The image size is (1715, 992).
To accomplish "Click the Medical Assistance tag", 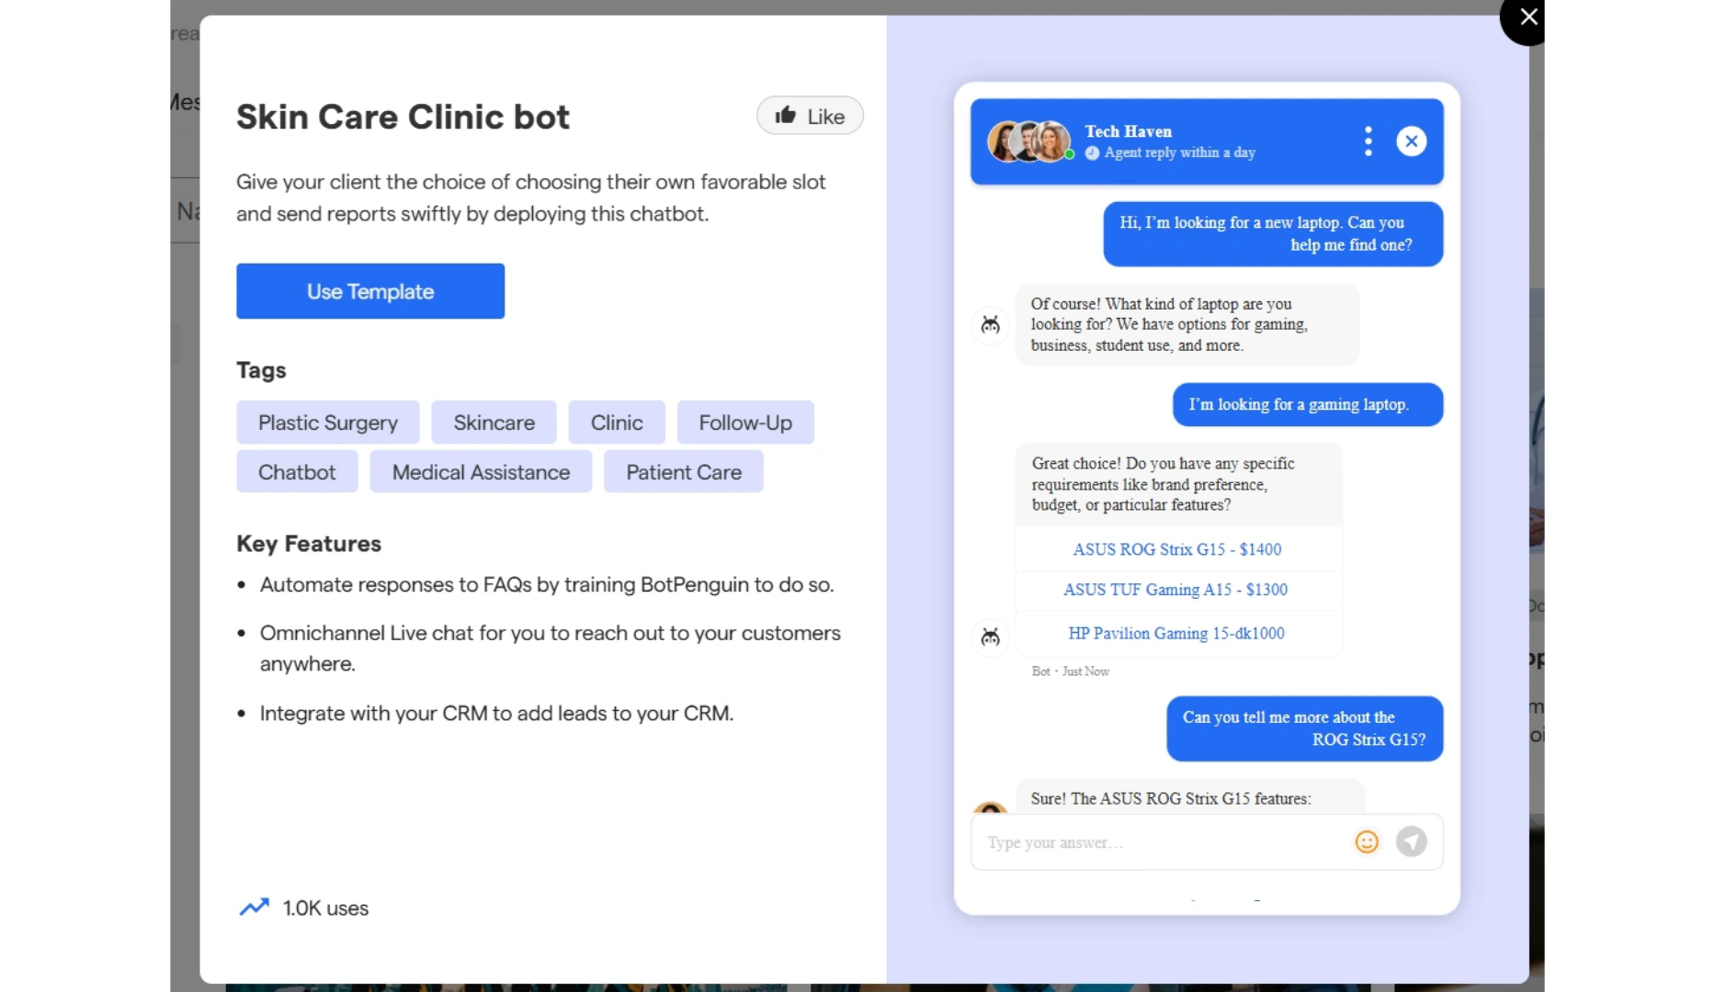I will coord(481,472).
